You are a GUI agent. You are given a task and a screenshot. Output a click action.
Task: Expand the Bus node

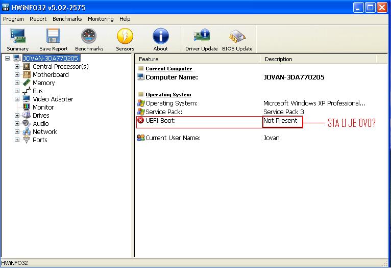coord(17,91)
